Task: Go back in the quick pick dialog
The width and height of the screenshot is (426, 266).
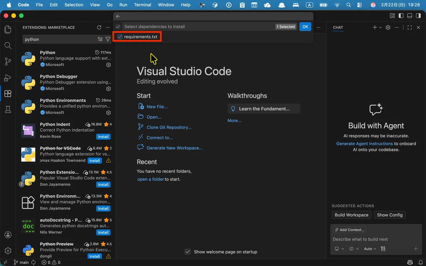Action: click(x=118, y=16)
